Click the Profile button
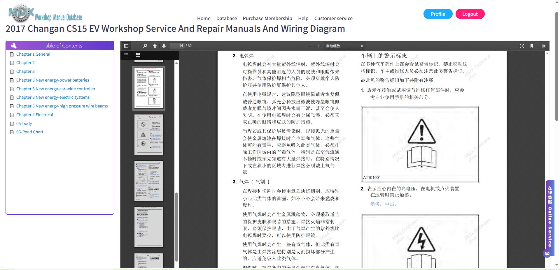The image size is (560, 270). point(438,14)
